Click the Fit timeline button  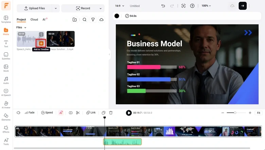click(259, 113)
